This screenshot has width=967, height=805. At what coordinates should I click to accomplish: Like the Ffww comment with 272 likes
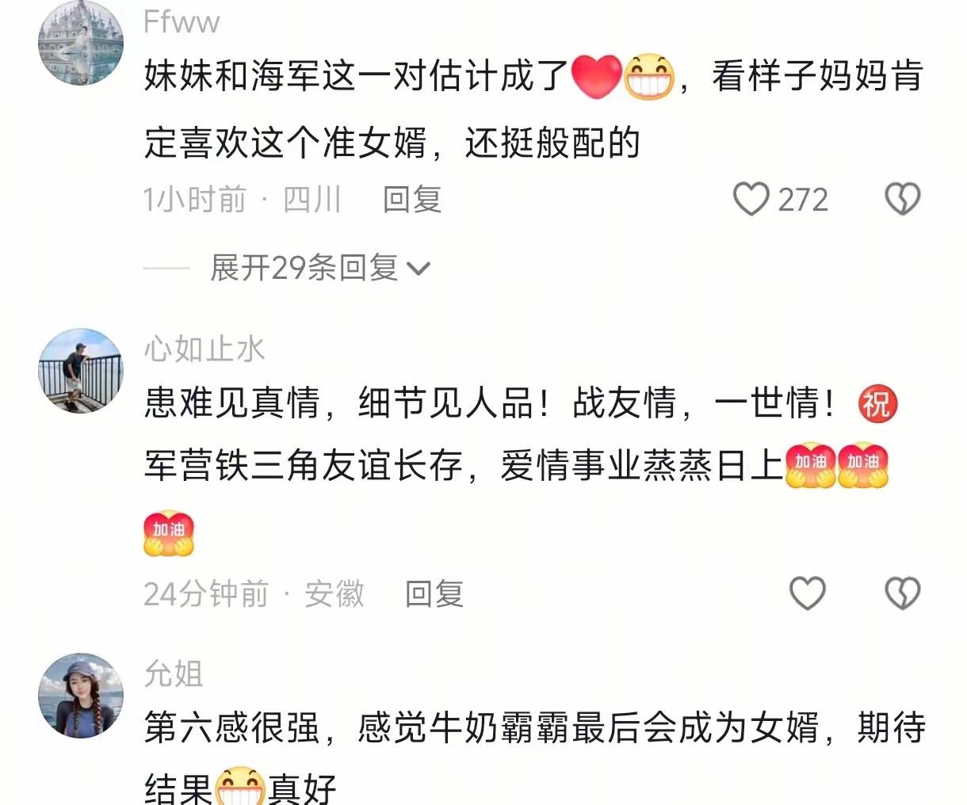pyautogui.click(x=751, y=199)
